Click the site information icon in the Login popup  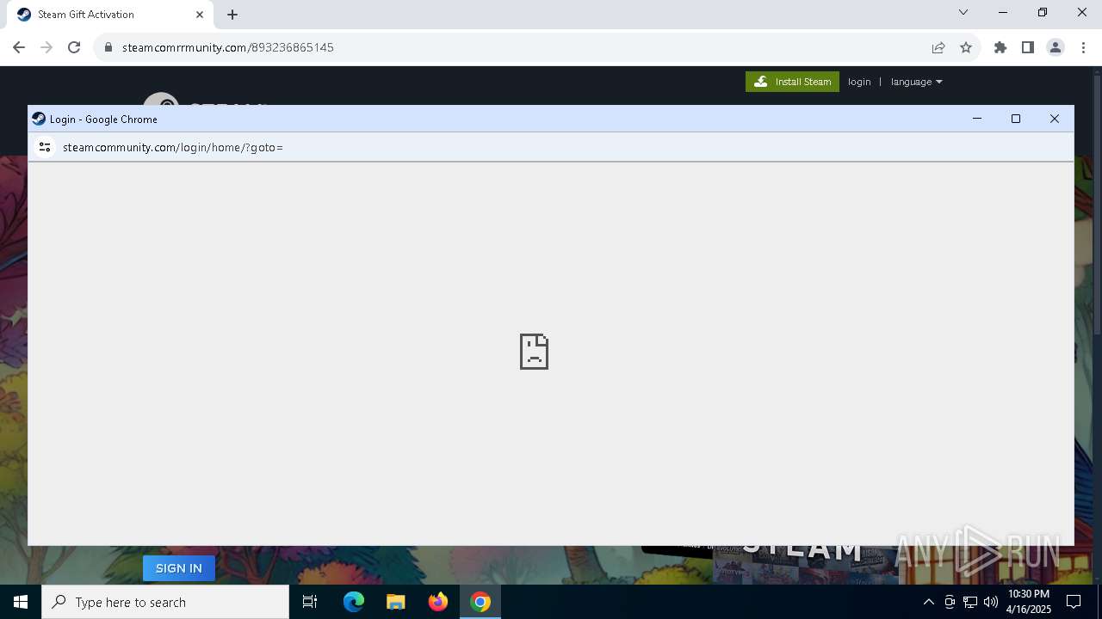45,147
